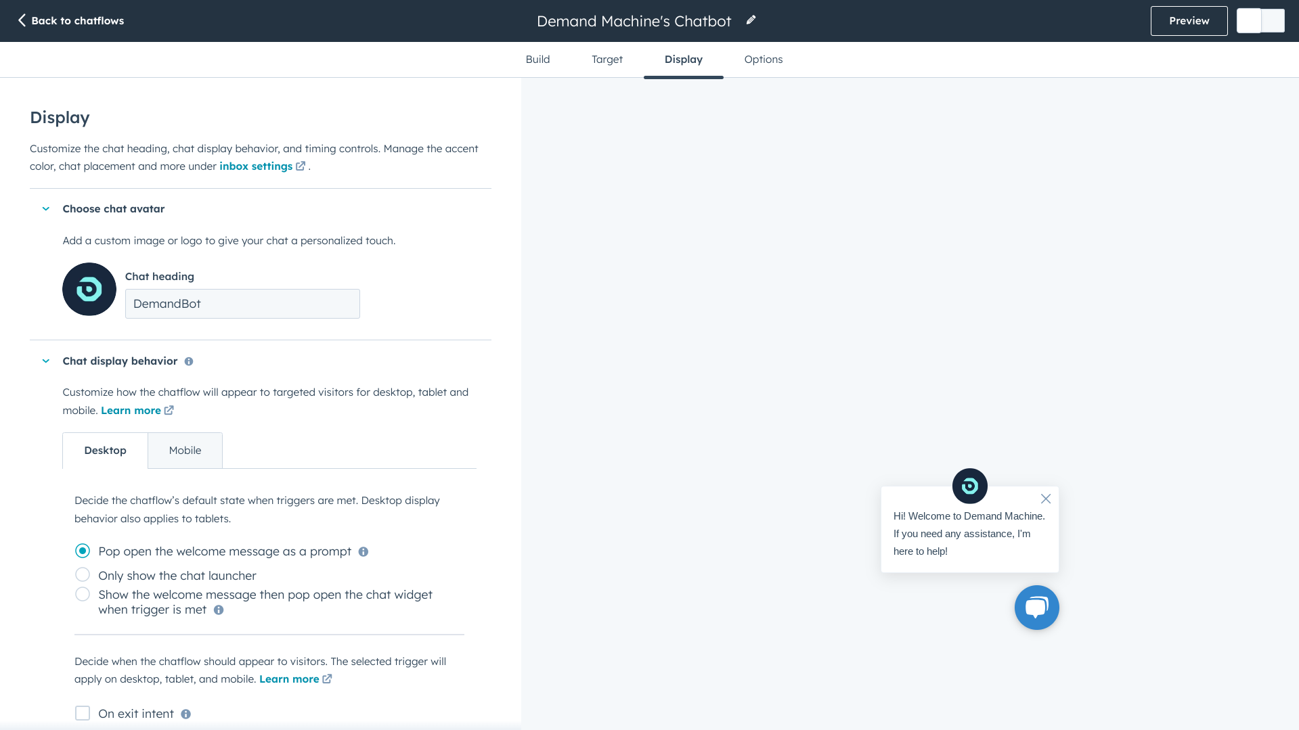Open Learn more link under Chat display behavior

pos(131,411)
